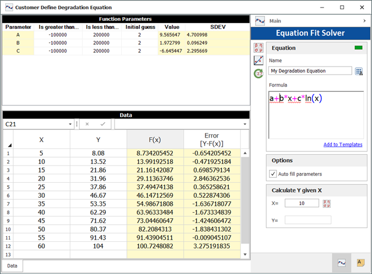Click the error cell -0.009045107
Viewport: 372px width, 274px height.
(x=212, y=238)
